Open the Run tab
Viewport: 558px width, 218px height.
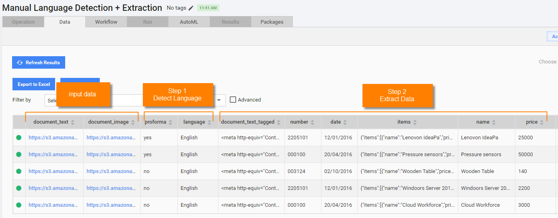[148, 22]
